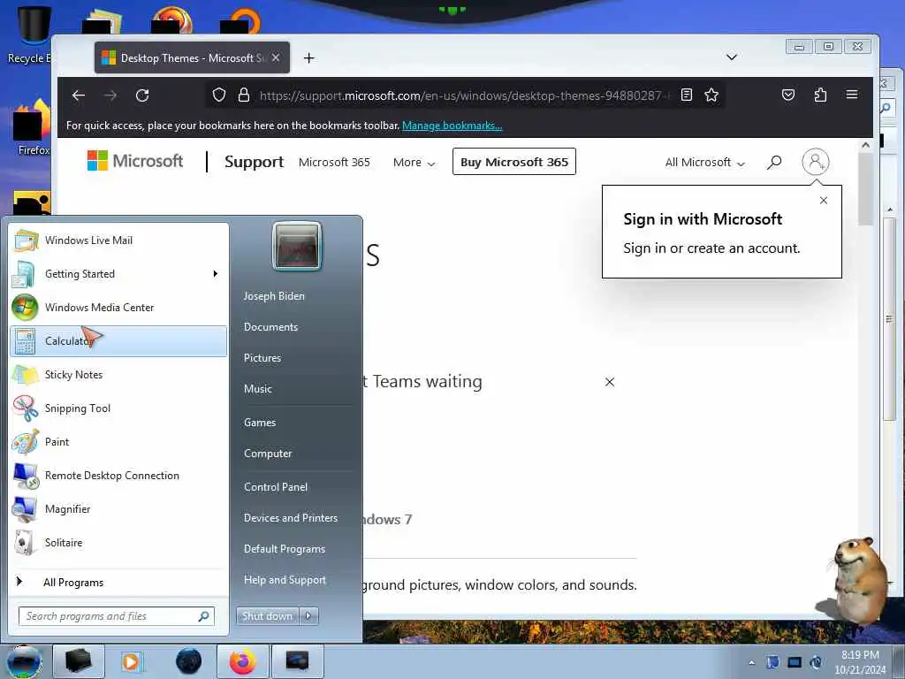
Task: Start the Snipping Tool
Action: point(118,408)
